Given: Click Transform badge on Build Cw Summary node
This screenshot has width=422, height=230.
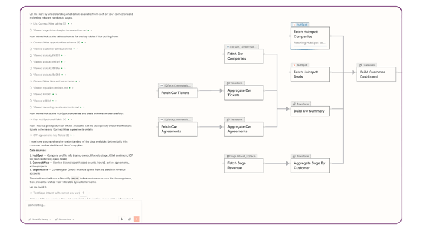Looking at the screenshot, I should [301, 104].
